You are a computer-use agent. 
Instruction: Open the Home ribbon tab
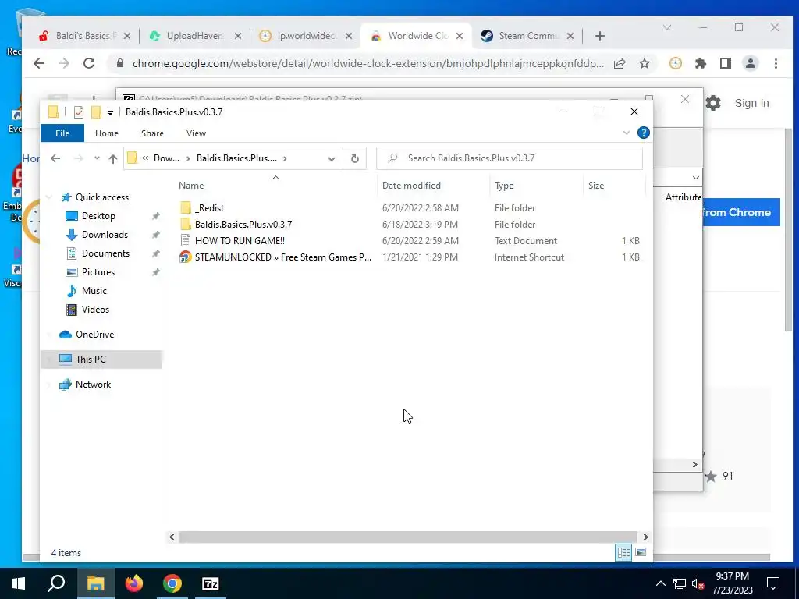click(106, 133)
